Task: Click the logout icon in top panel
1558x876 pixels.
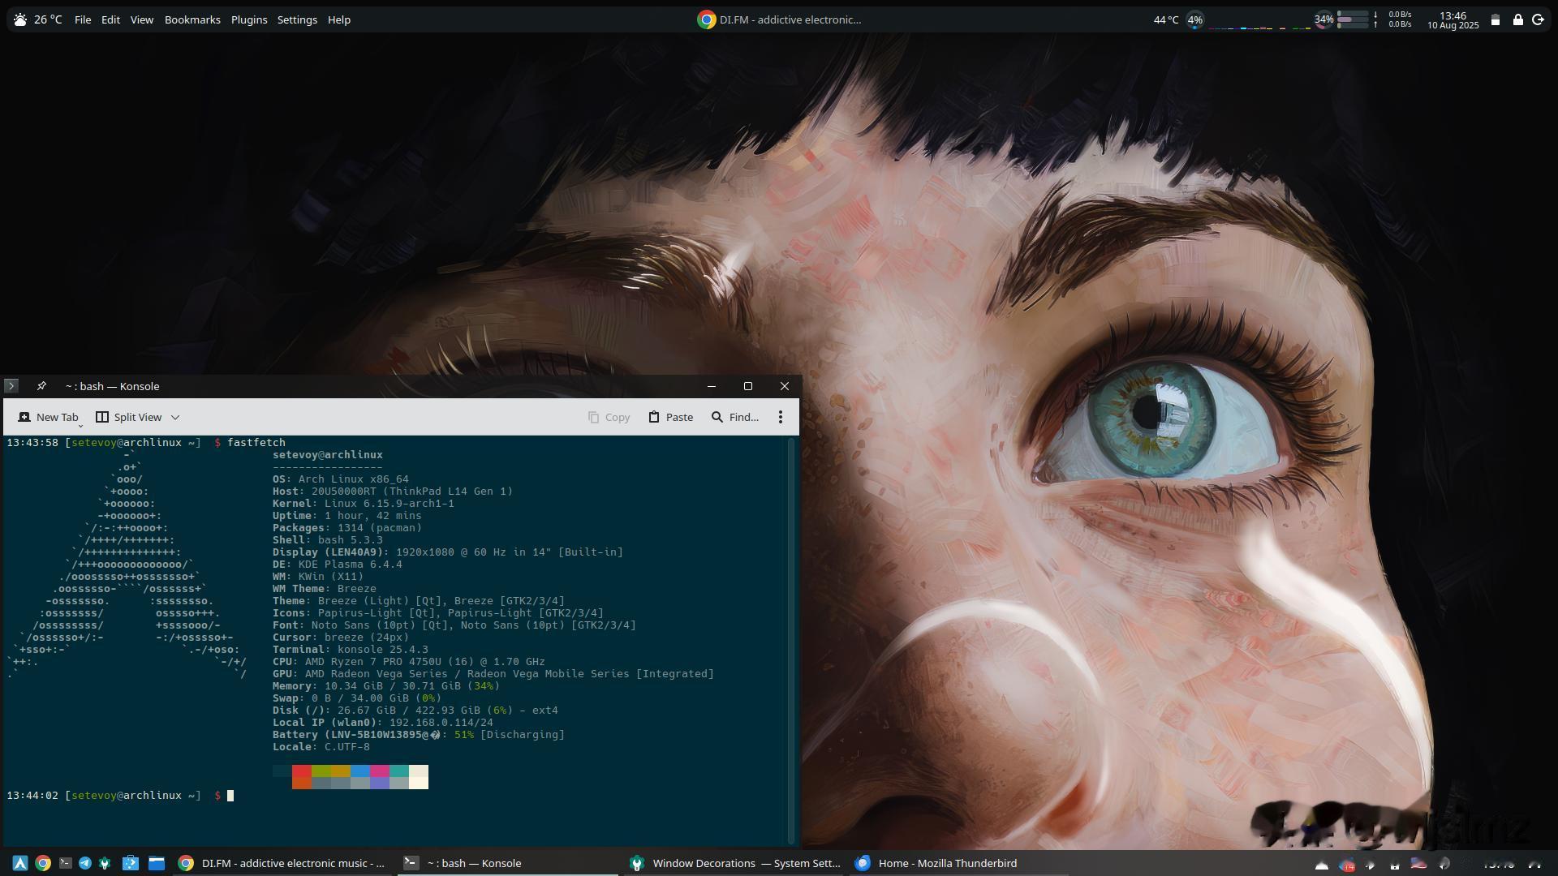Action: [1538, 19]
